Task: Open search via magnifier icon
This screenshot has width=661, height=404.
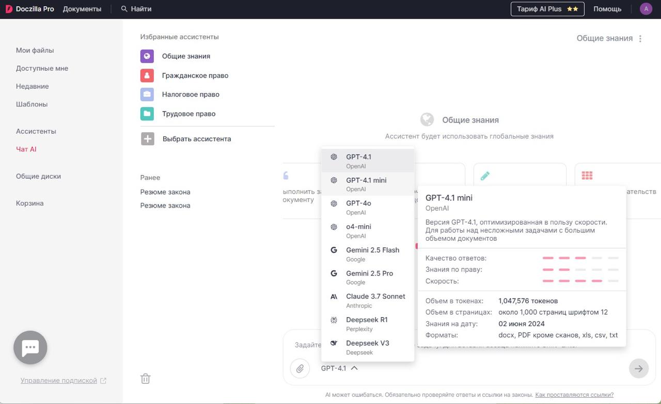Action: 124,9
